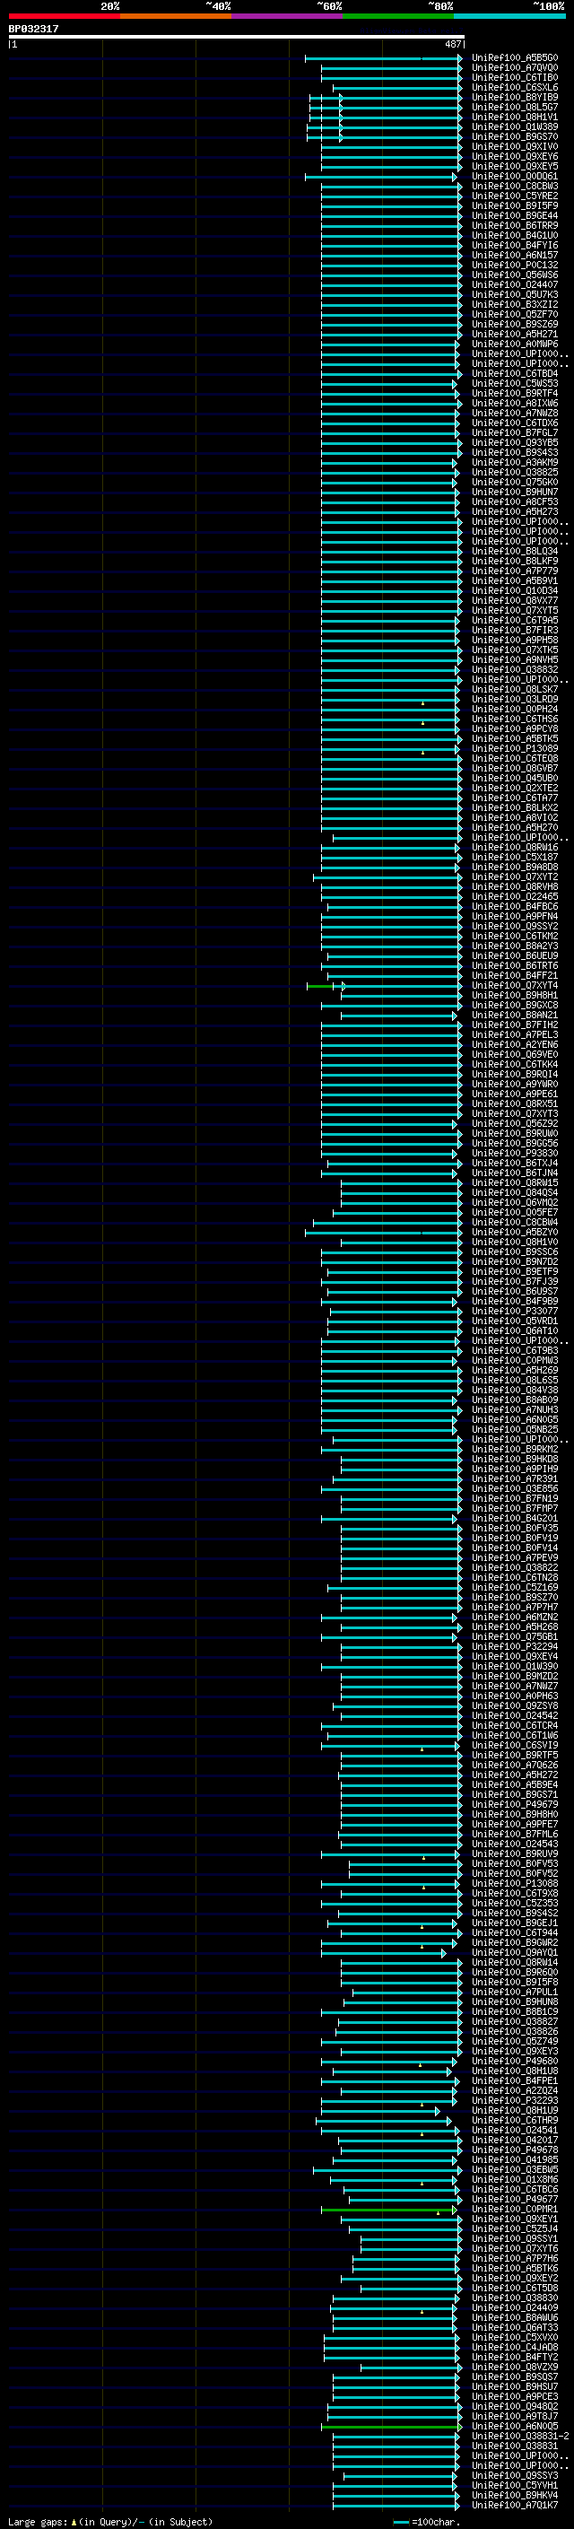Select hit label UniRef100_B3XZI2
The height and width of the screenshot is (2529, 574).
pyautogui.click(x=515, y=304)
